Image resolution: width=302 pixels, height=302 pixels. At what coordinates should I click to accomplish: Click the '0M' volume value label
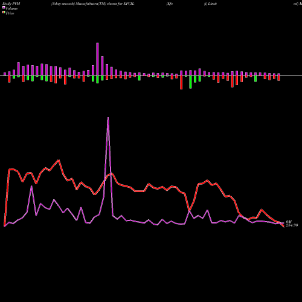pos(289,222)
